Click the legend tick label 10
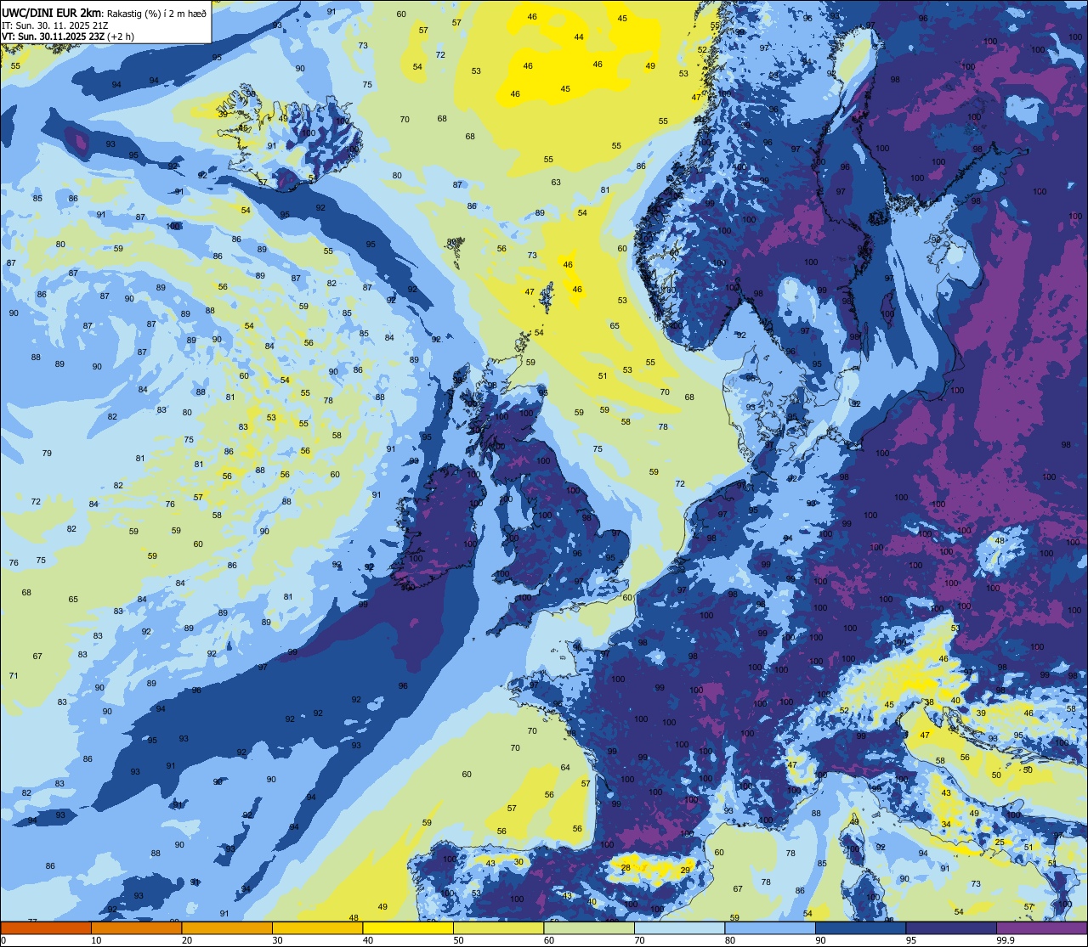This screenshot has height=947, width=1088. click(x=96, y=940)
